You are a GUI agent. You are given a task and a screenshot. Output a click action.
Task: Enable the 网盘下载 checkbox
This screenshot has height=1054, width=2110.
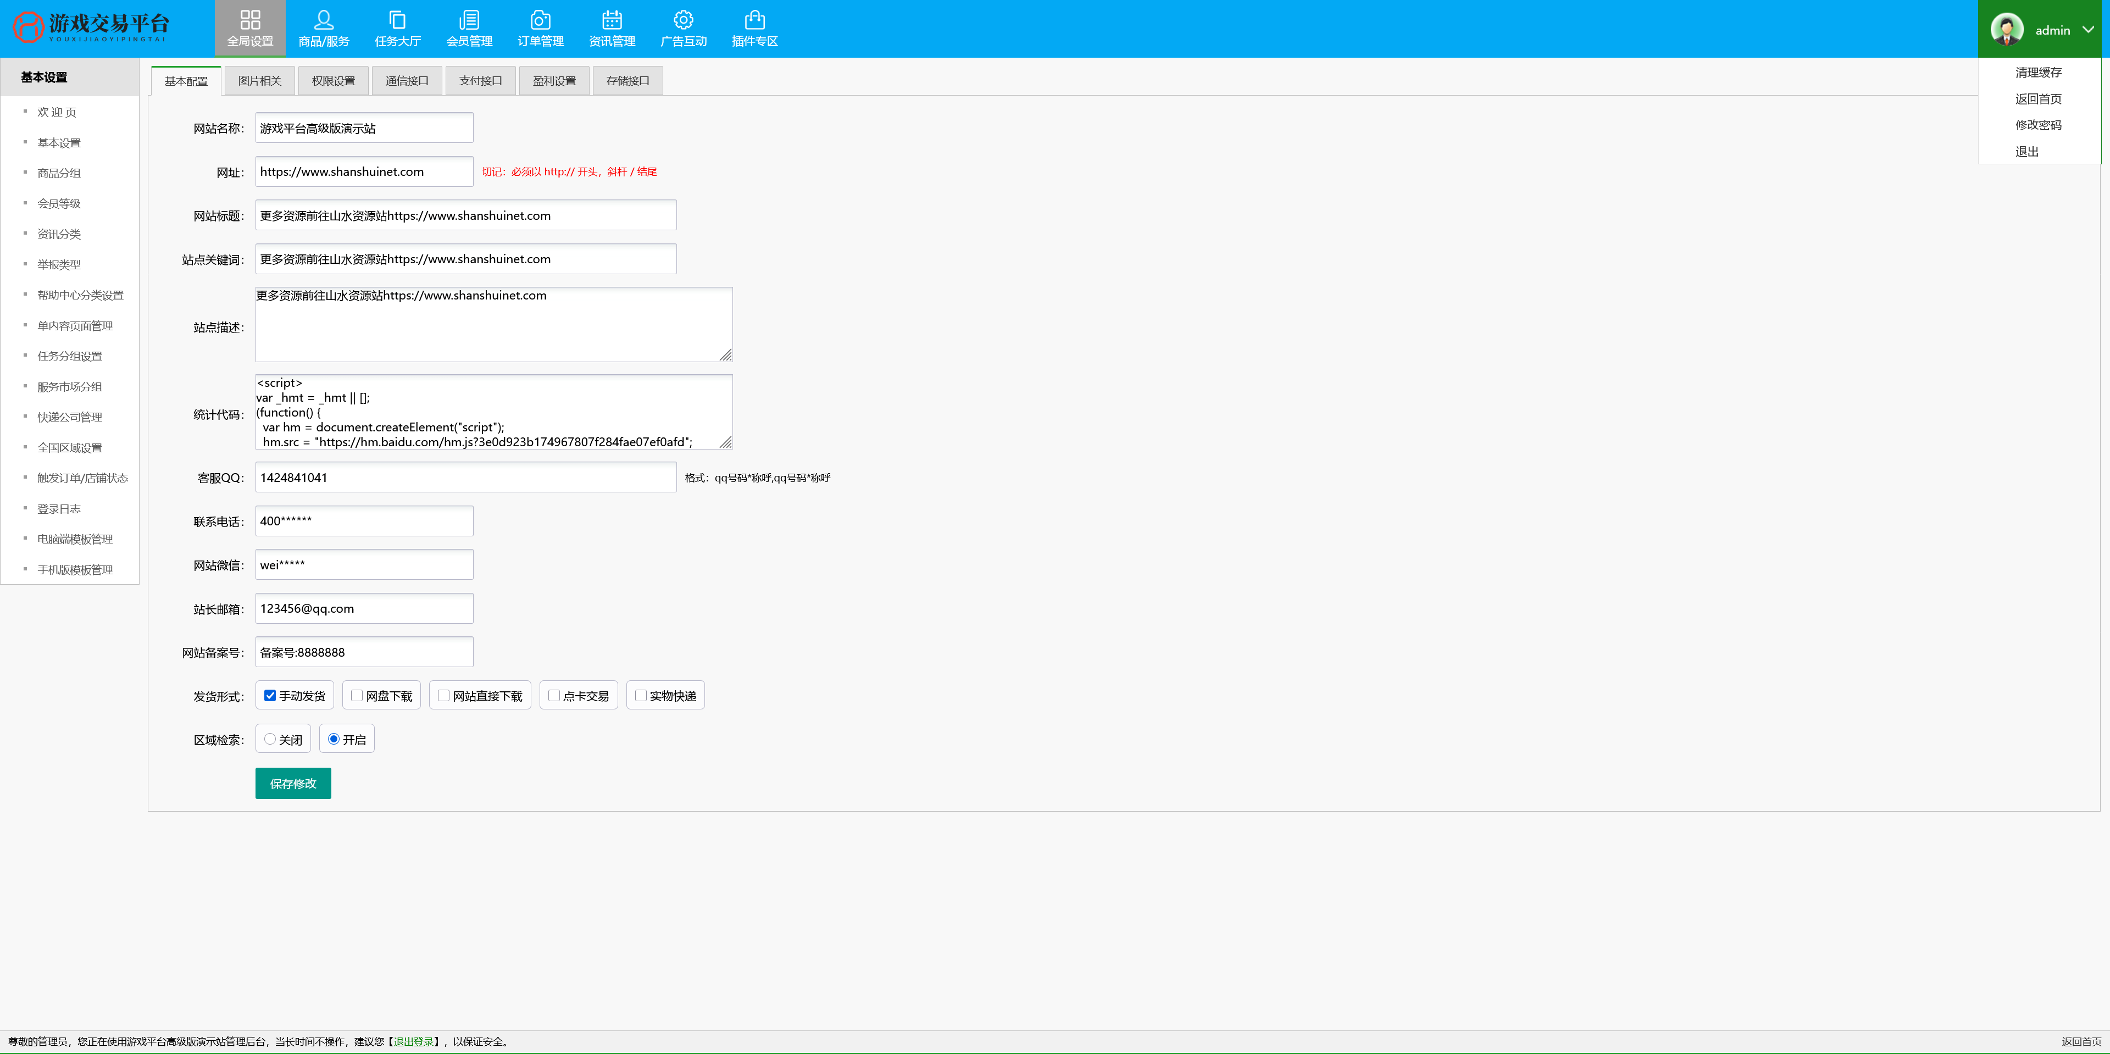356,695
